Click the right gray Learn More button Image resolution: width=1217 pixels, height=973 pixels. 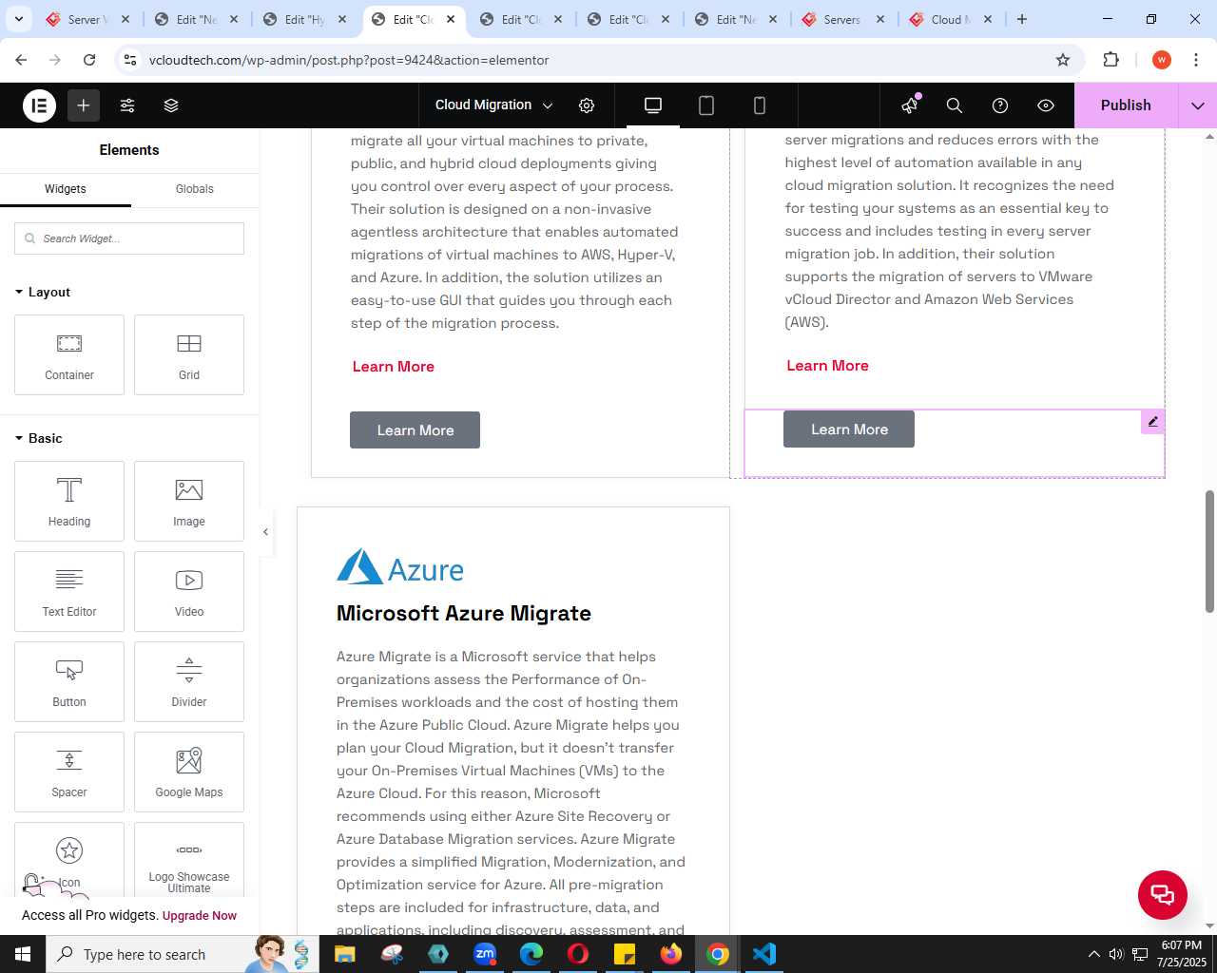849,429
